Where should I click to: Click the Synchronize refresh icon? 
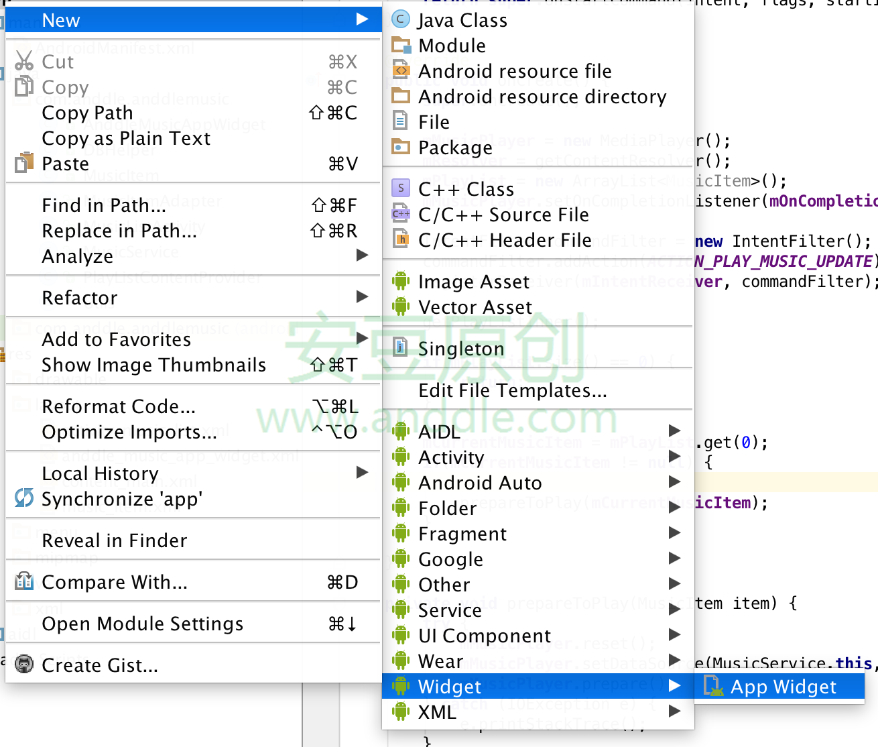point(24,498)
